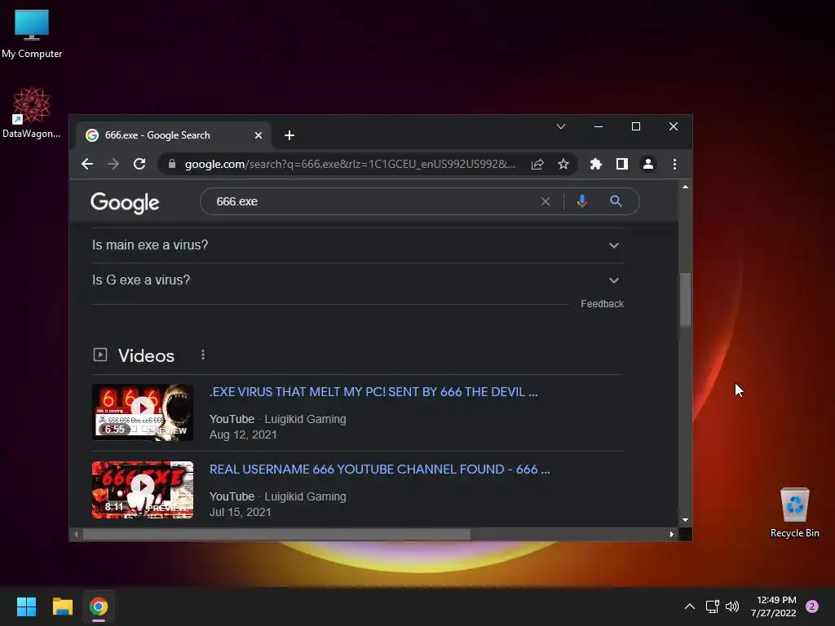The width and height of the screenshot is (835, 626).
Task: Open volume control tray icon
Action: [732, 606]
